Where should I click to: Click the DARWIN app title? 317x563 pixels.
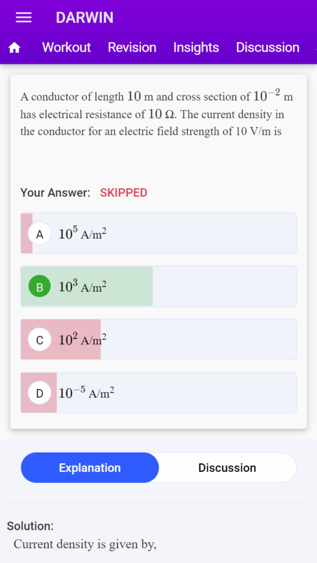tap(84, 18)
